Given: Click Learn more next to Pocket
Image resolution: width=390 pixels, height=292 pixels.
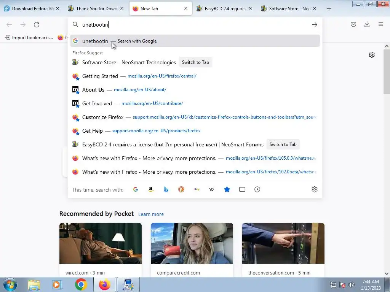Looking at the screenshot, I should pos(151,214).
